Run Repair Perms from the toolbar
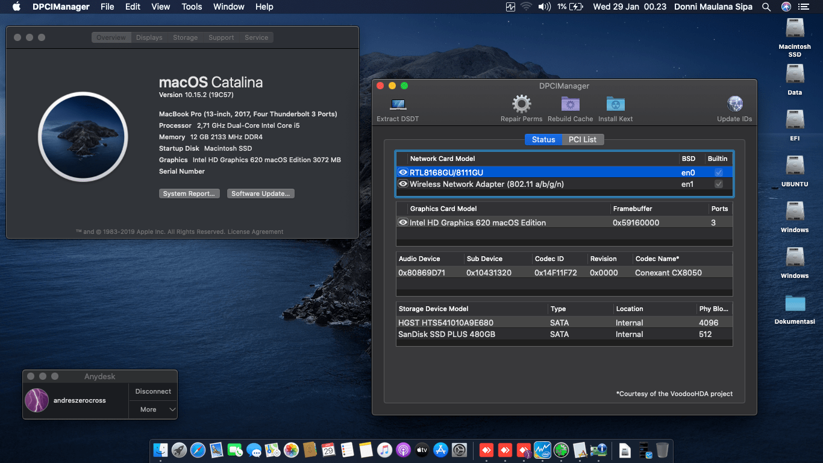Viewport: 823px width, 463px height. 522,104
